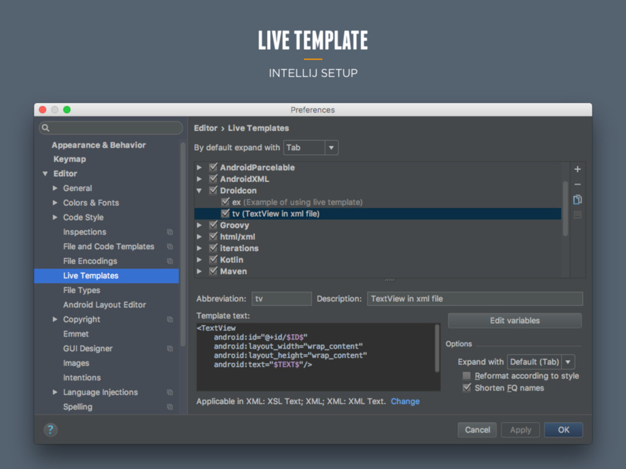This screenshot has width=626, height=469.
Task: Uncheck the AndroidParcelable template group
Action: click(213, 167)
